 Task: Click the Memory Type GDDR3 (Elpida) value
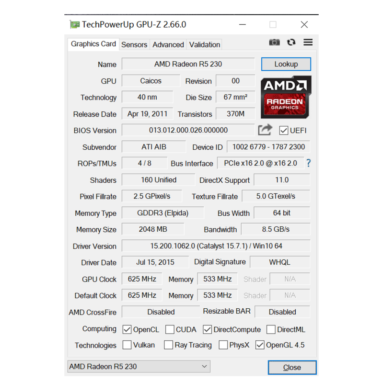point(163,213)
